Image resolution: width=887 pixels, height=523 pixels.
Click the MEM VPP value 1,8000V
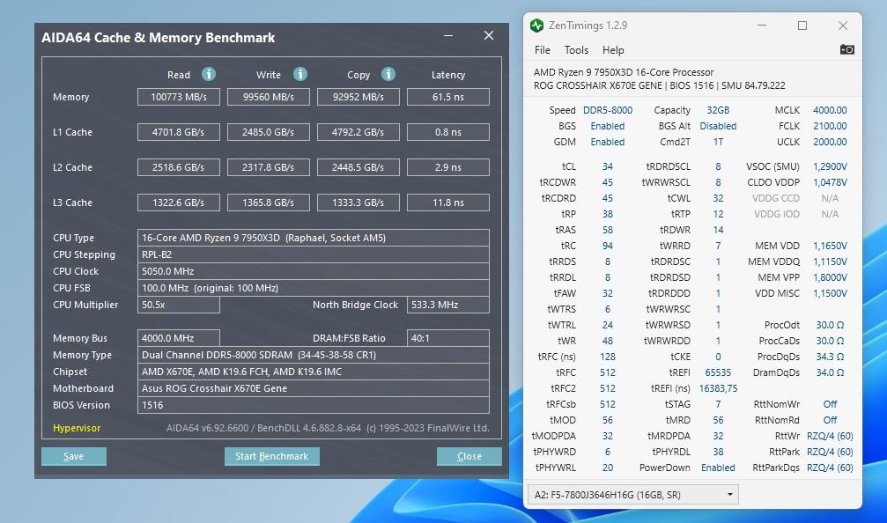click(830, 277)
